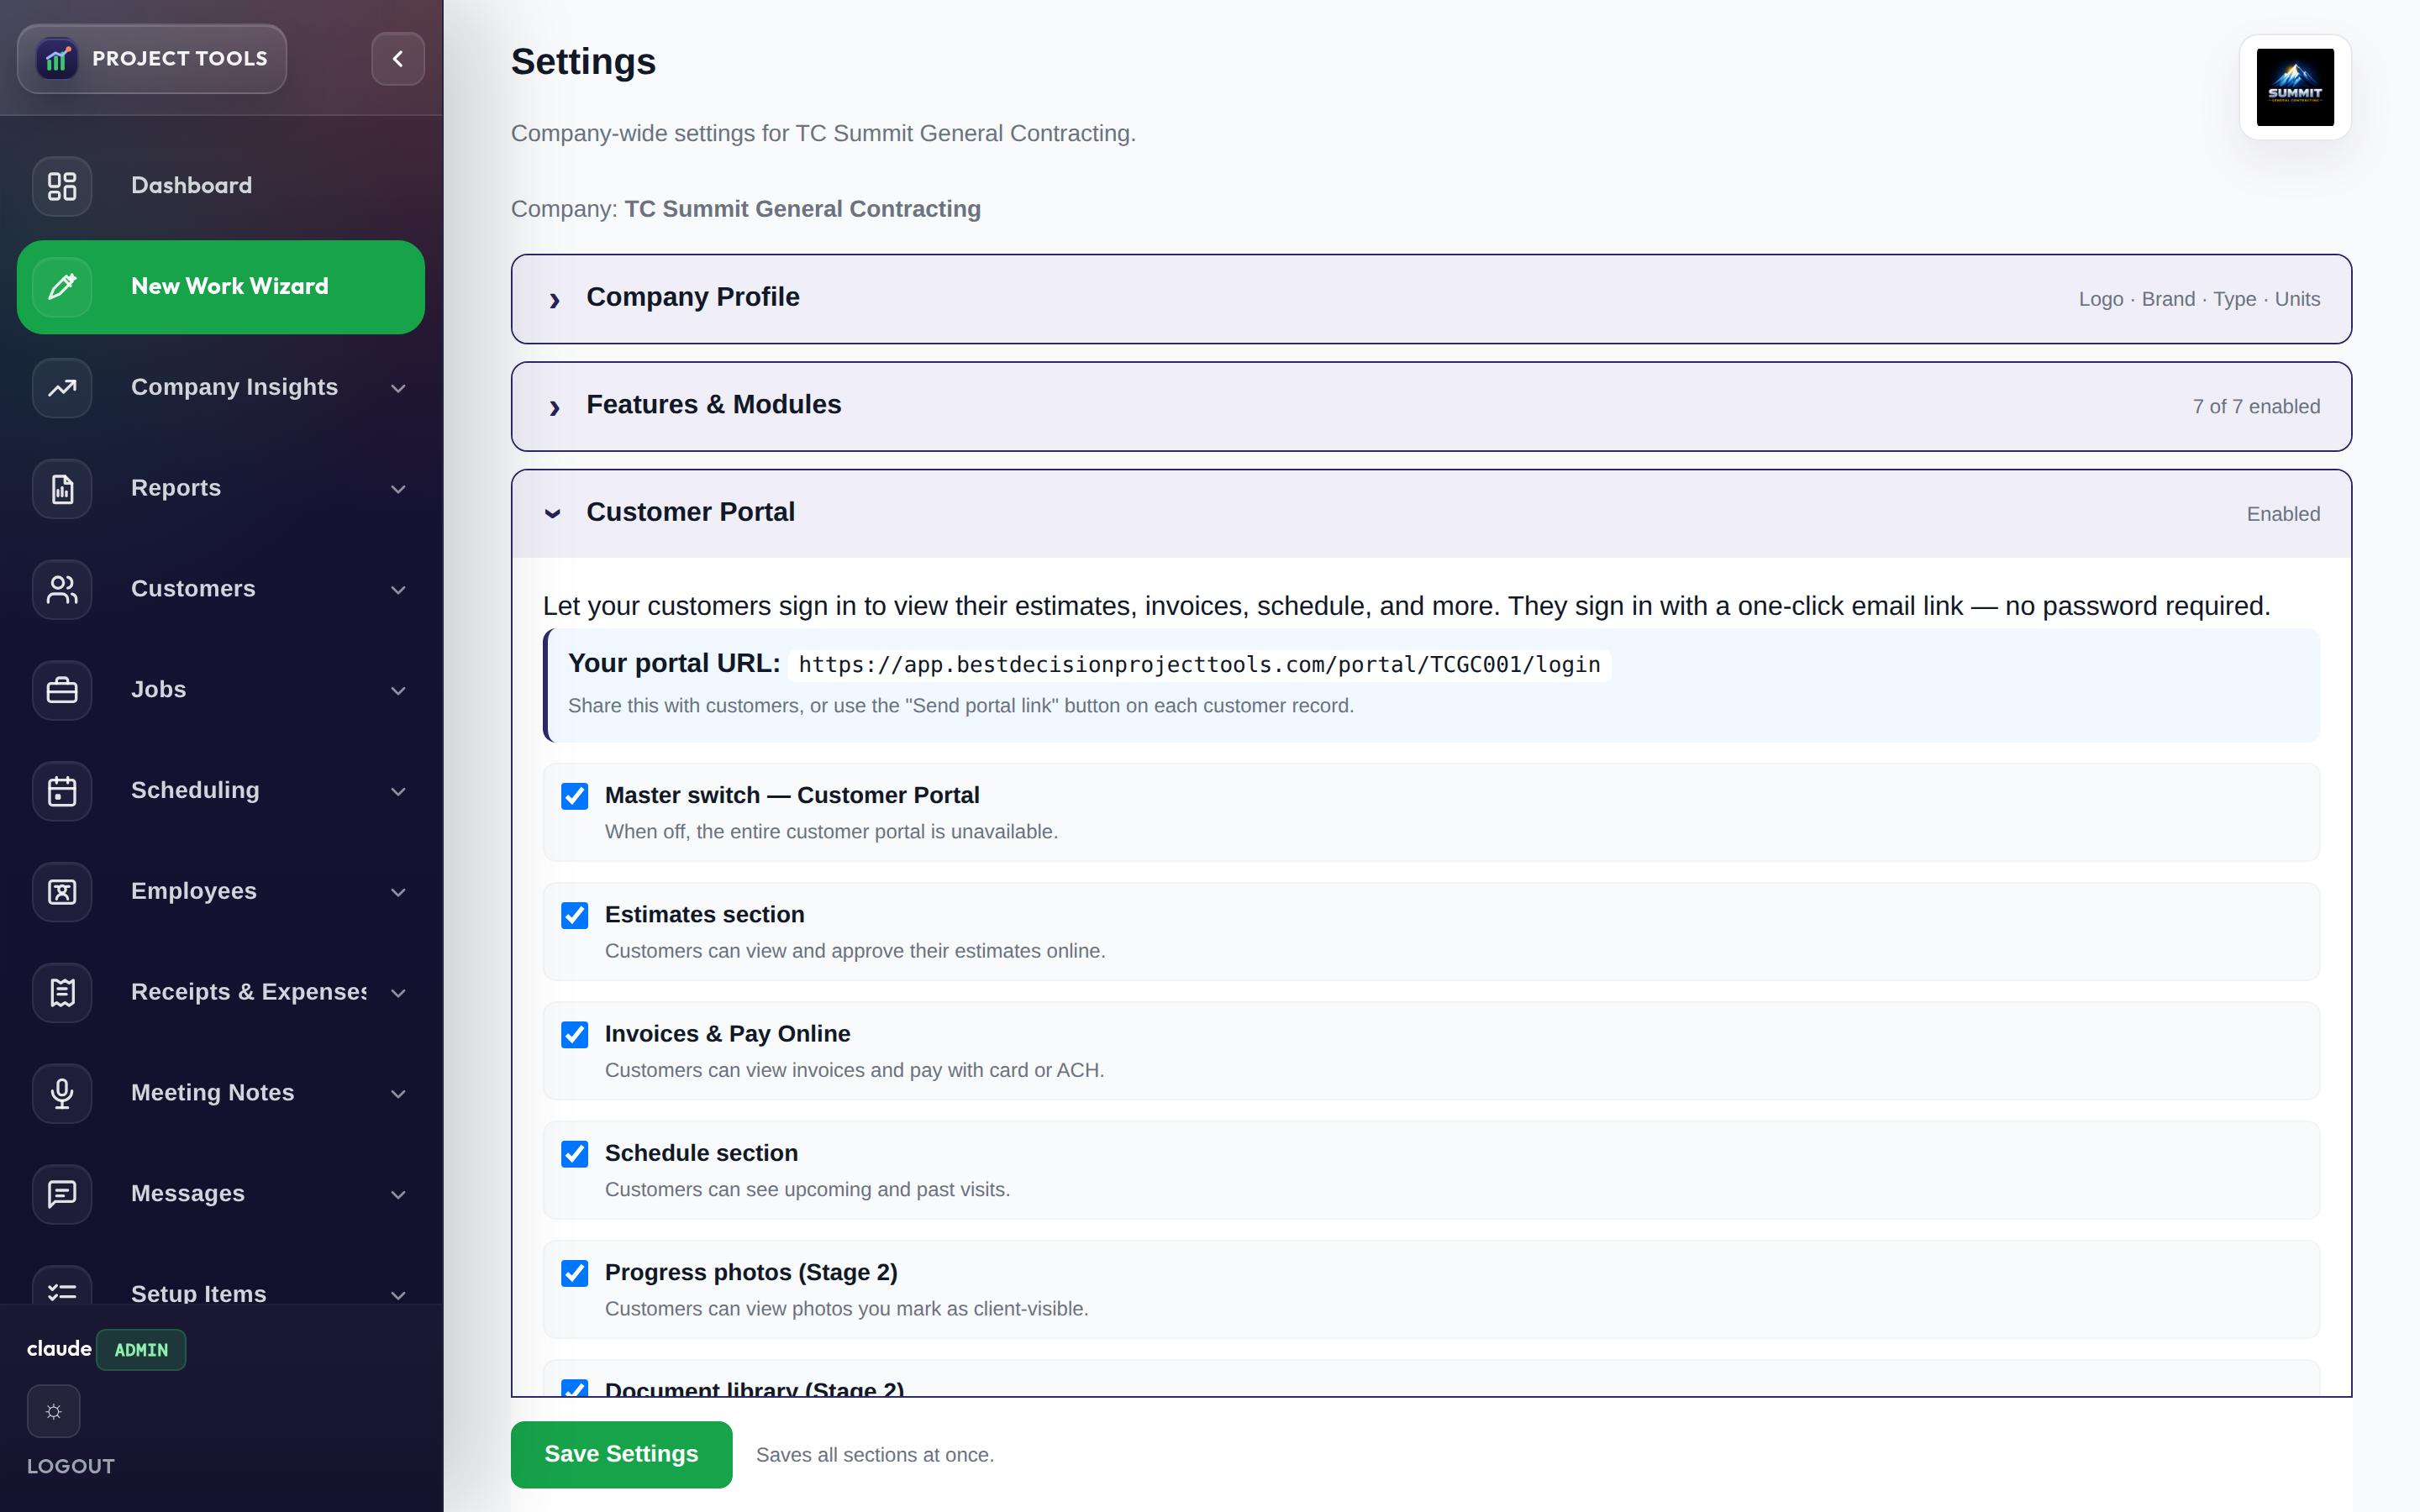
Task: Collapse the sidebar with the back arrow
Action: pyautogui.click(x=398, y=59)
